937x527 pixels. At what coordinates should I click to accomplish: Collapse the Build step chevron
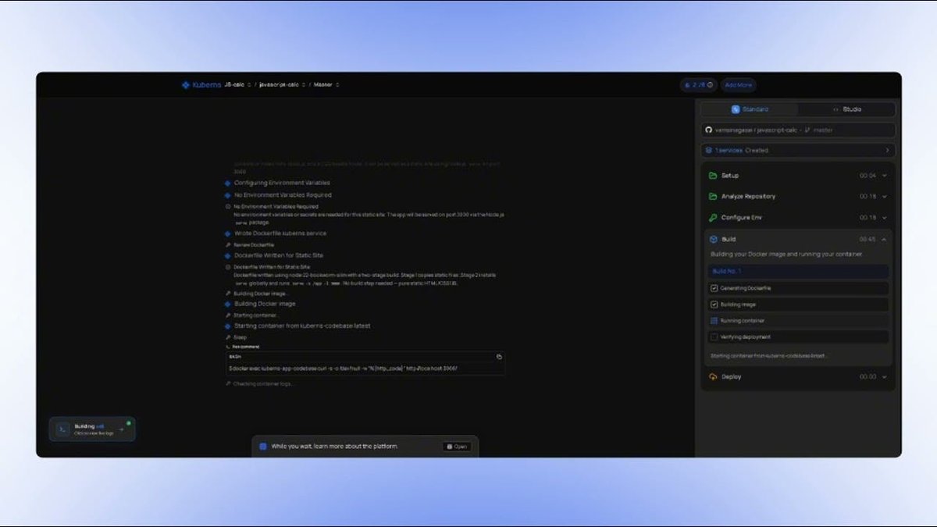pos(884,239)
